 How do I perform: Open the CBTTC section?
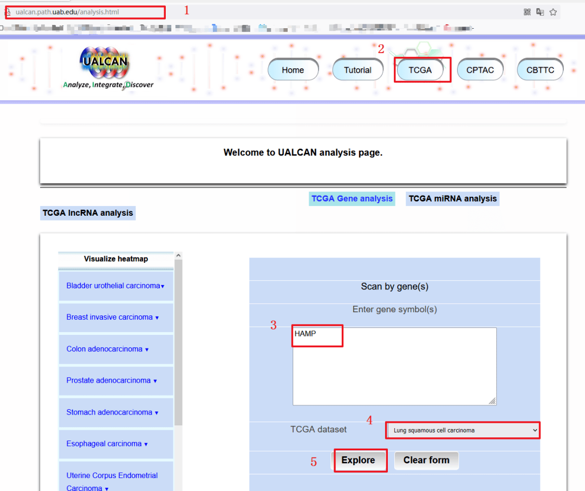[x=540, y=70]
